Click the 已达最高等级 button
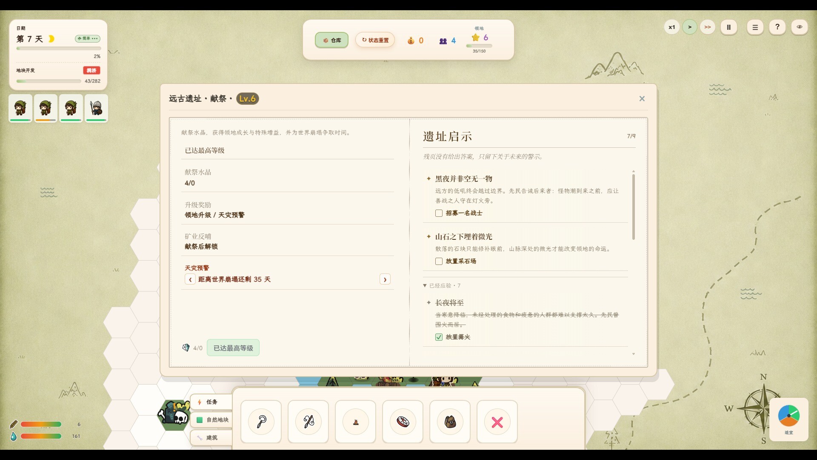This screenshot has height=460, width=817. (233, 348)
